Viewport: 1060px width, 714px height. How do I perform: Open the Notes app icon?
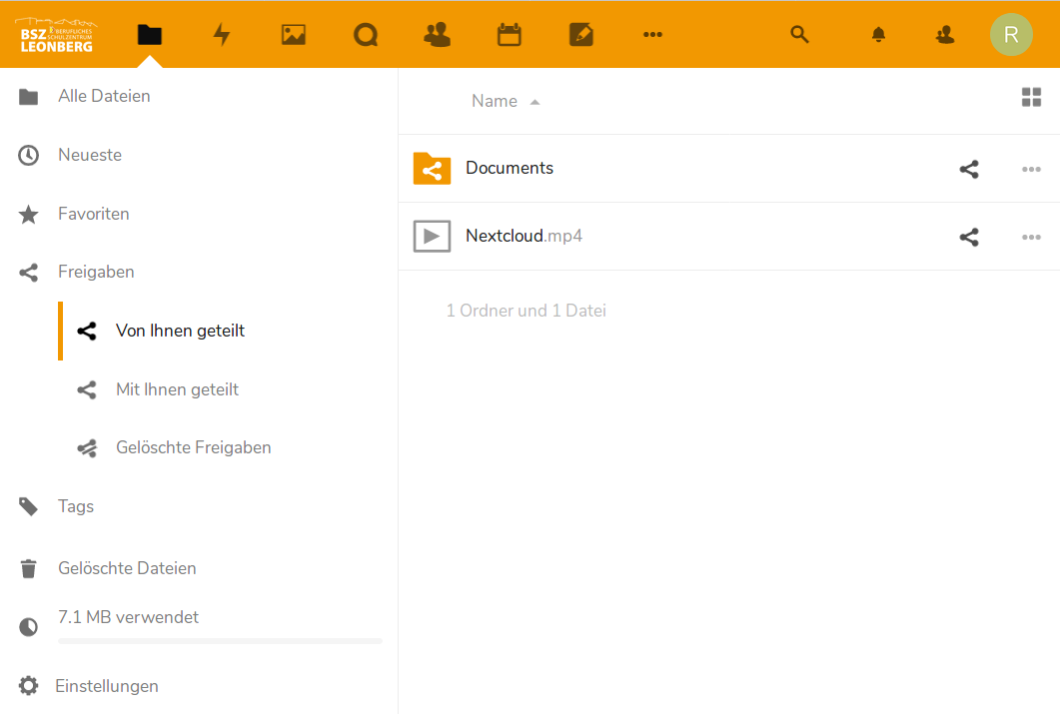[580, 35]
